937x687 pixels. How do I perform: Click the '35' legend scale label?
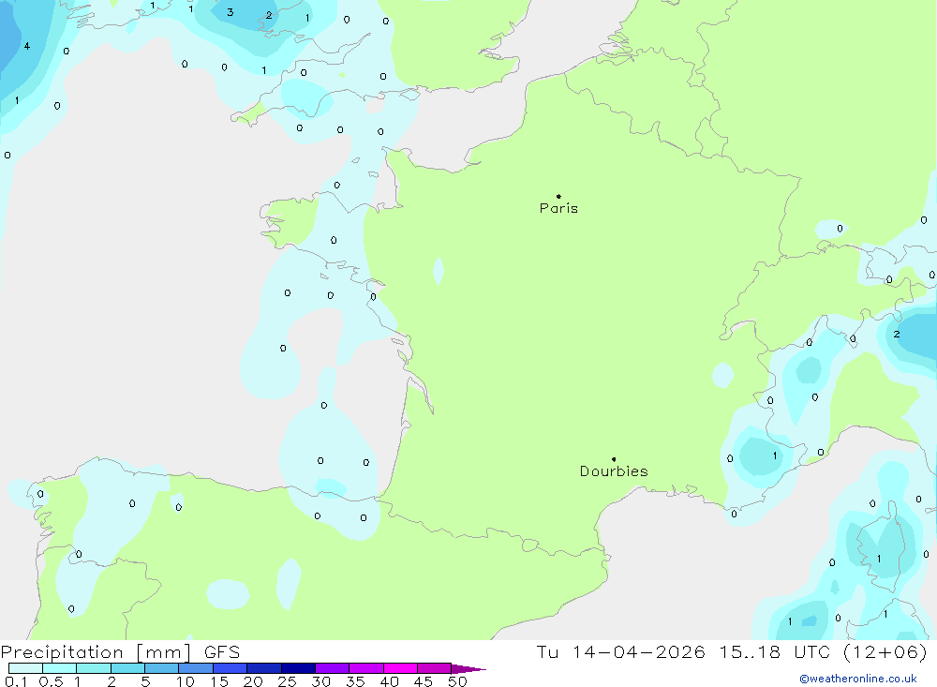point(355,681)
